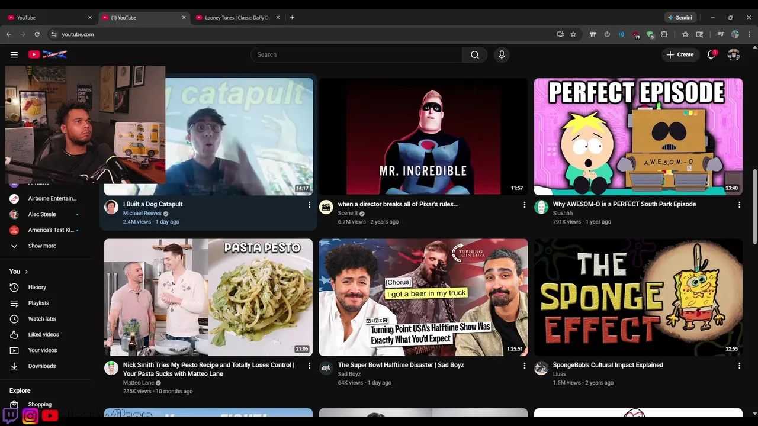Focus the YouTube search field

coord(356,54)
